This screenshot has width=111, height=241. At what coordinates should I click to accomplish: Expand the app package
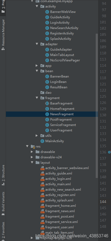pos(37,66)
